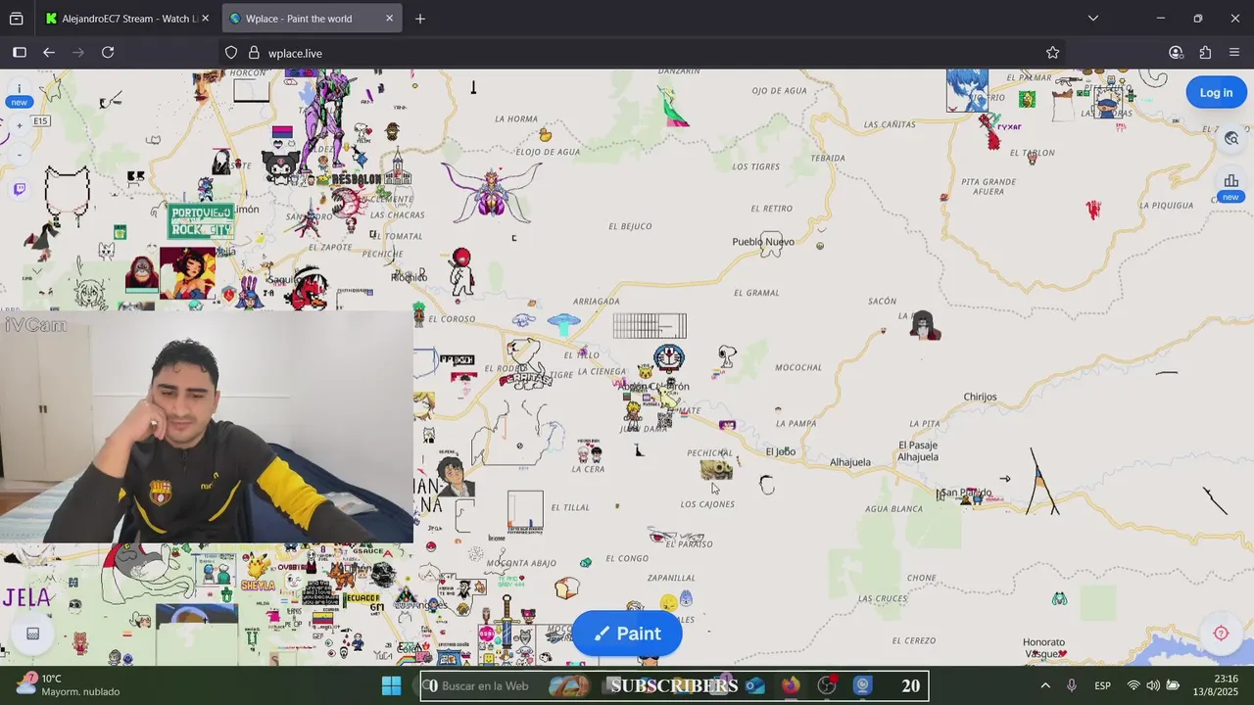Close the AlejandroEC7 Stream tab
1254x705 pixels.
tap(205, 19)
